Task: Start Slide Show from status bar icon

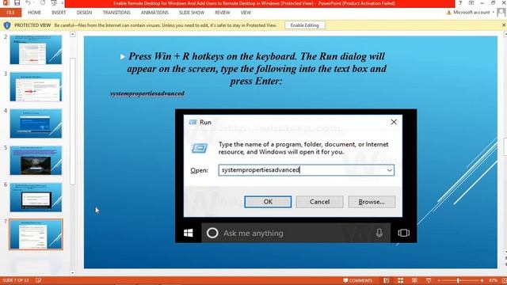Action: pos(429,280)
